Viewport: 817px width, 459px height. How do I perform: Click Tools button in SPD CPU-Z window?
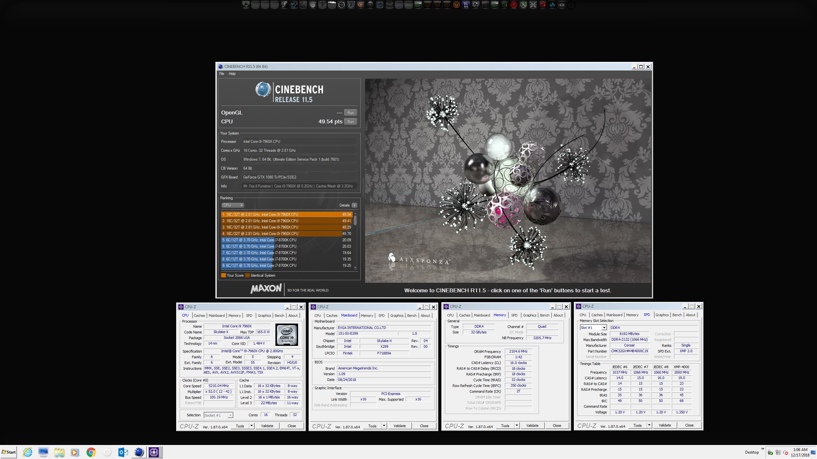coord(637,425)
